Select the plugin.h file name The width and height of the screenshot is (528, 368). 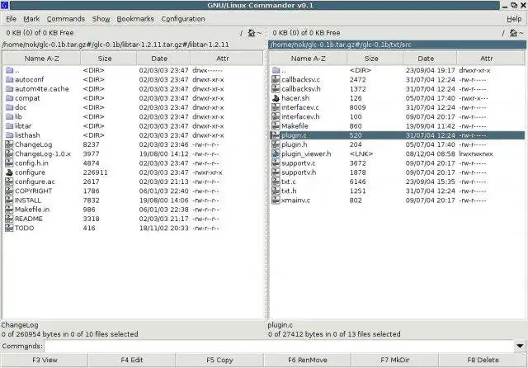[x=295, y=144]
